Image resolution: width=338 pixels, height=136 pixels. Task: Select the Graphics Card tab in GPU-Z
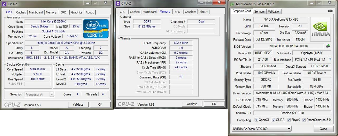pos(242,11)
